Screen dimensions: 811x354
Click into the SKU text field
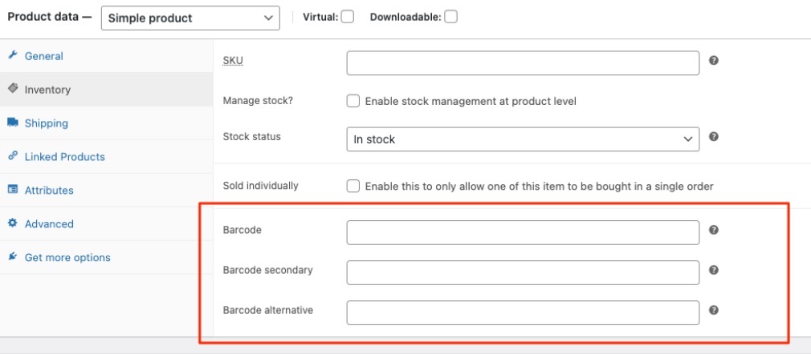pos(523,63)
